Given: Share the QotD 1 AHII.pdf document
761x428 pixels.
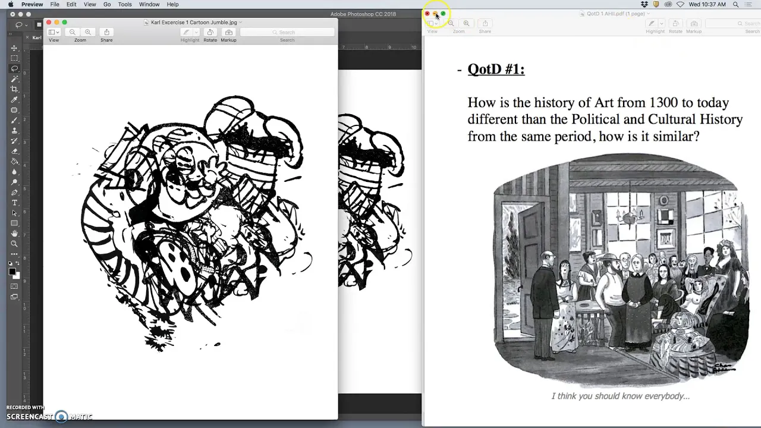Looking at the screenshot, I should coord(485,23).
